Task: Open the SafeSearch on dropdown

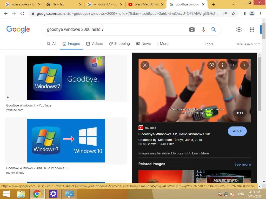Action: (248, 44)
